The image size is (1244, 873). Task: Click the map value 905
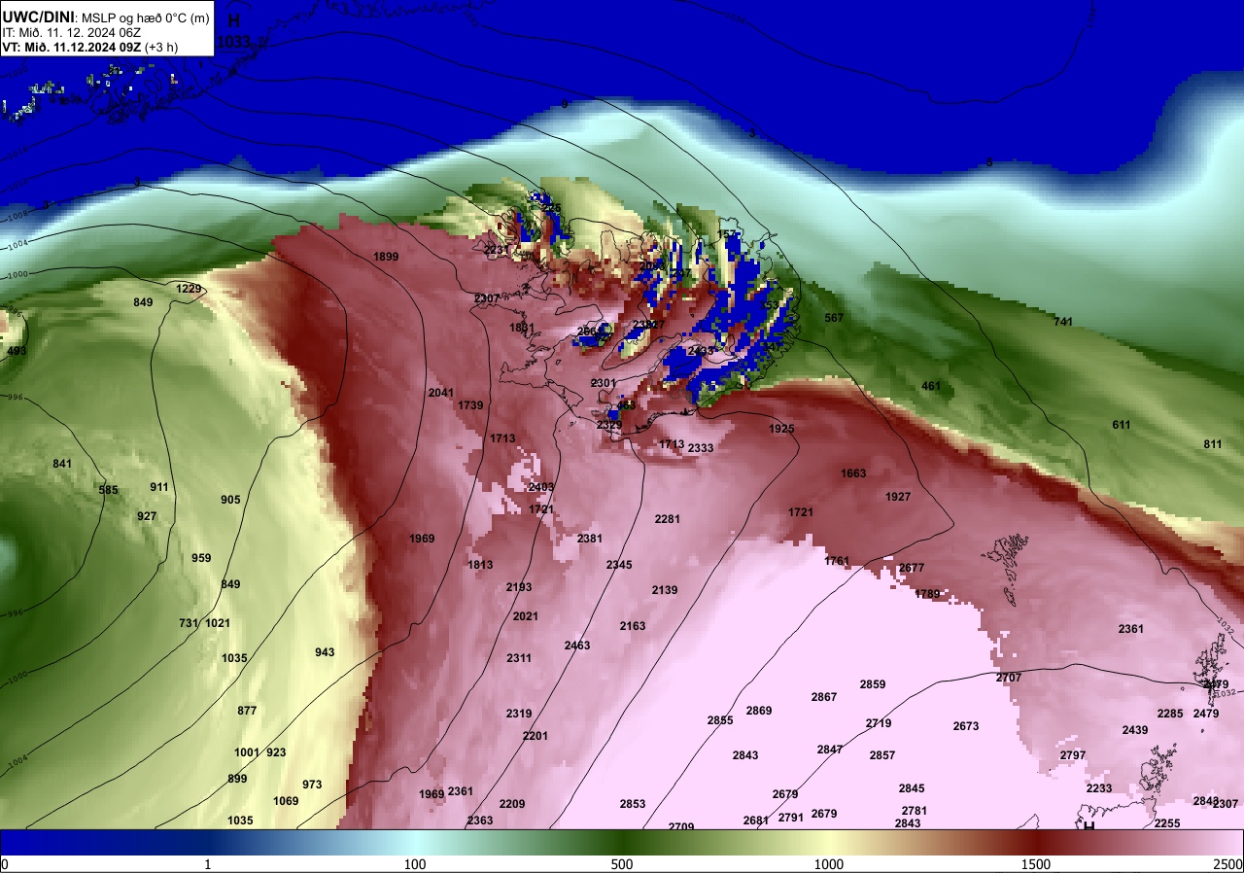tap(230, 500)
